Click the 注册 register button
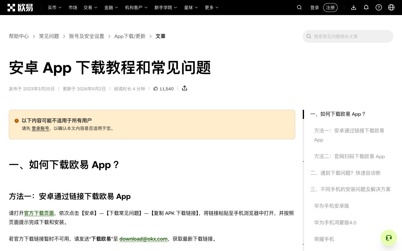 coord(330,8)
